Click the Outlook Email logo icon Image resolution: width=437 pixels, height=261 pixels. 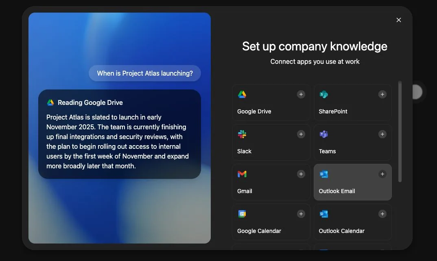click(x=323, y=174)
